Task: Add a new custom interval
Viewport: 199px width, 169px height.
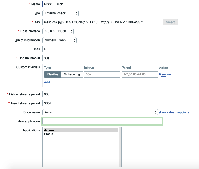Action: point(47,82)
